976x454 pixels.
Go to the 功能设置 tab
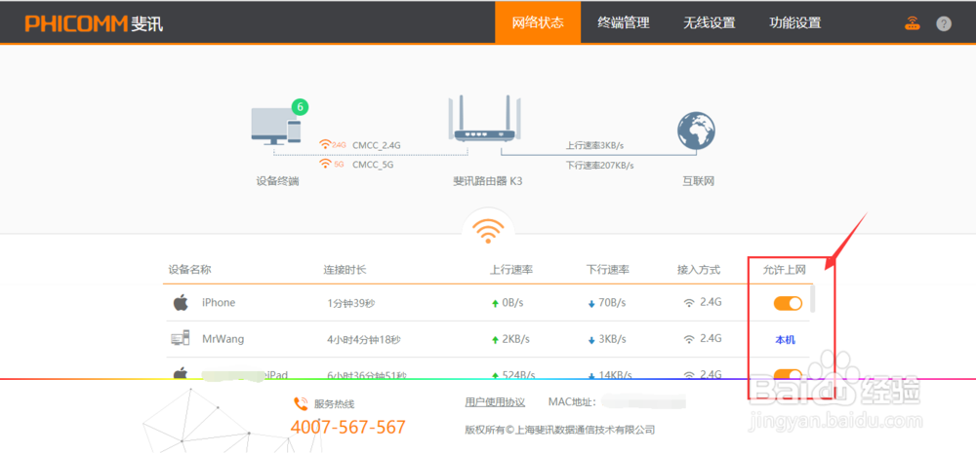click(x=794, y=22)
